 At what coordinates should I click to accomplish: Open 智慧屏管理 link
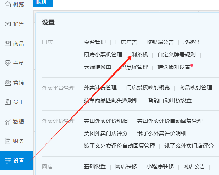pyautogui.click(x=135, y=67)
